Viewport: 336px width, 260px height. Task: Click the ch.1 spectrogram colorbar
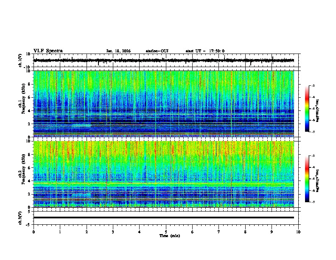click(x=307, y=108)
